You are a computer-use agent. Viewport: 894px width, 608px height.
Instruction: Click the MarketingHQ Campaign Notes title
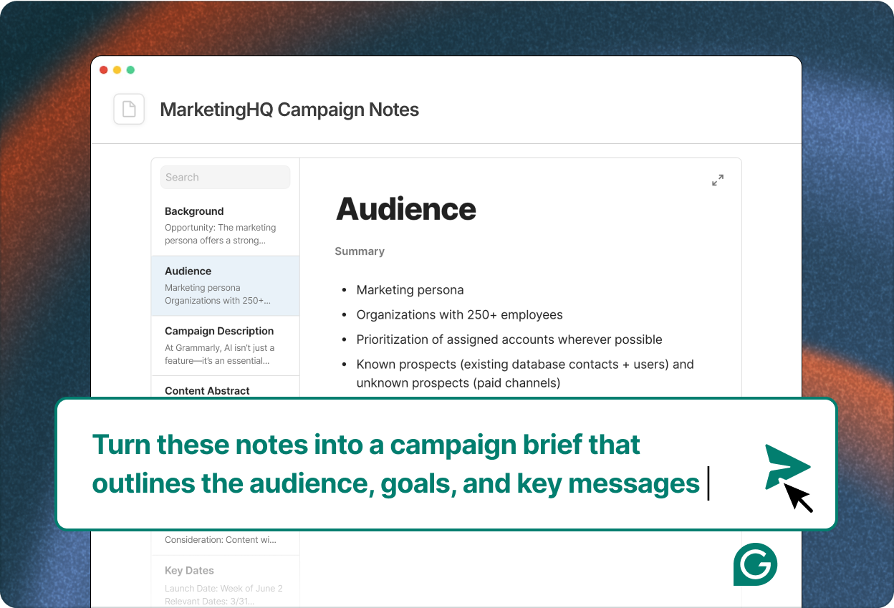tap(289, 110)
